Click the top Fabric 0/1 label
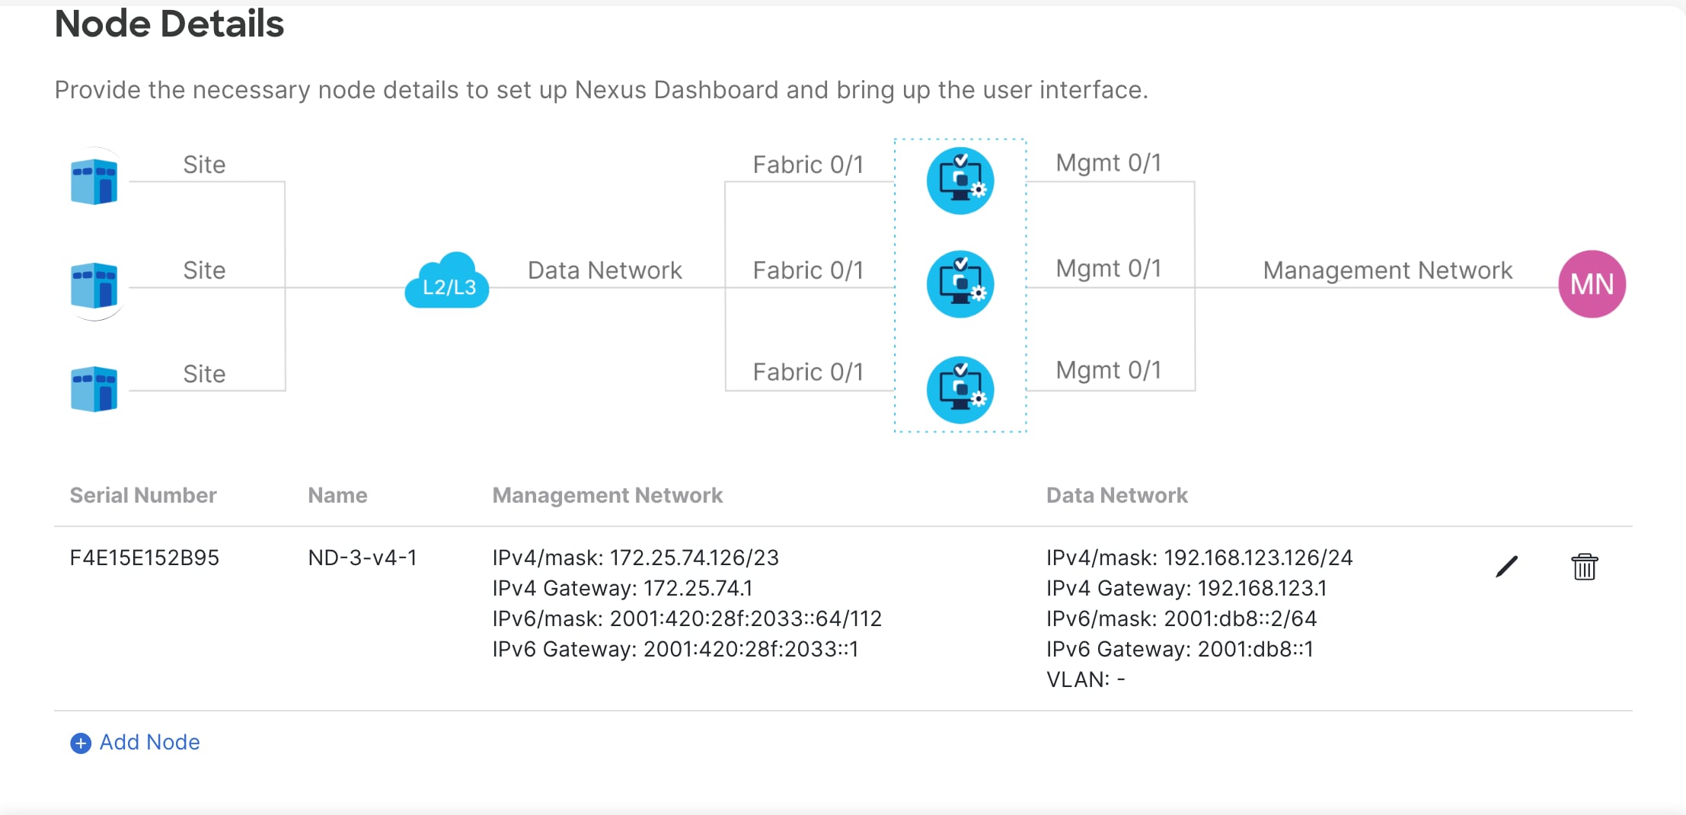 (808, 165)
